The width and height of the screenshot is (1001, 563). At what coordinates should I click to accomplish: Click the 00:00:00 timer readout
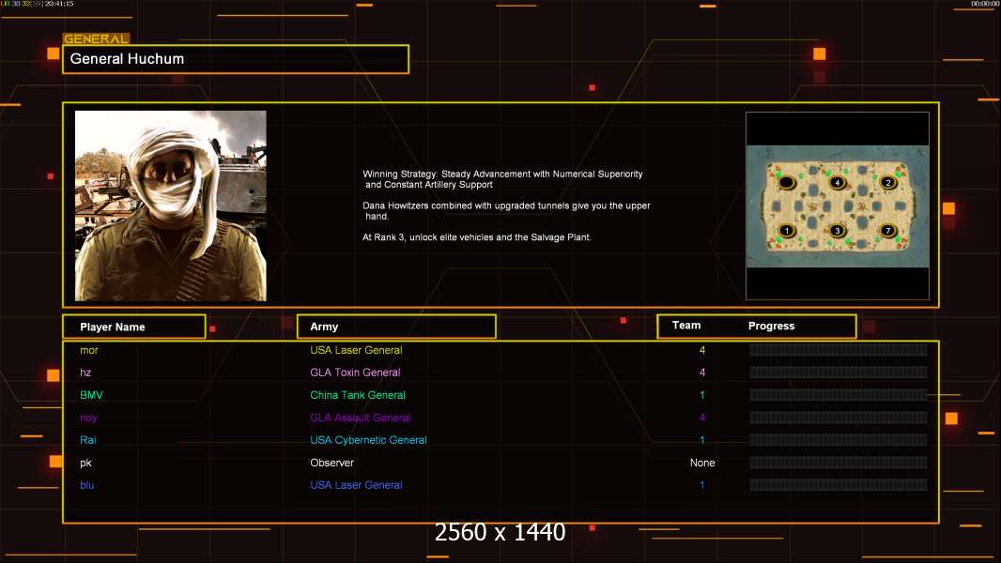click(x=985, y=4)
